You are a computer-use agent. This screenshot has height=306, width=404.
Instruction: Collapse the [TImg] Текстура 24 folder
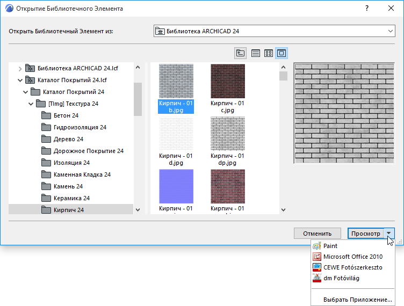click(32, 104)
